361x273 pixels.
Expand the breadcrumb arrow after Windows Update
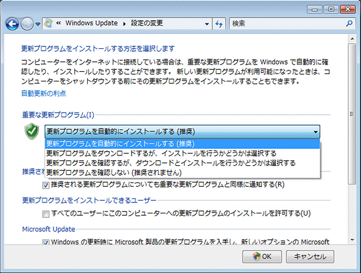click(x=125, y=24)
